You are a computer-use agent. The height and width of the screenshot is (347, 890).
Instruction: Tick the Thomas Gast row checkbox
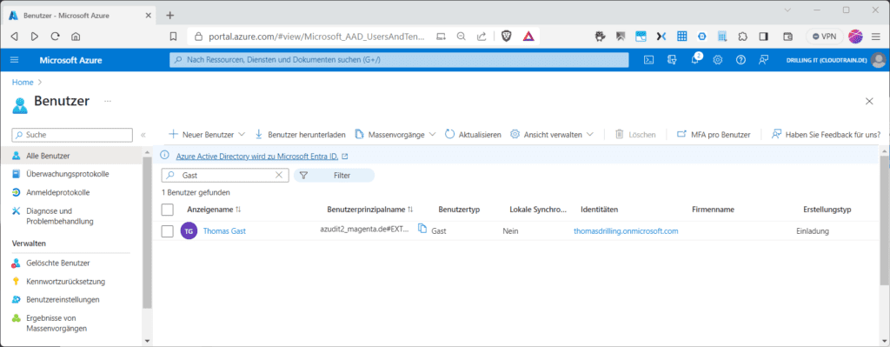pos(167,231)
